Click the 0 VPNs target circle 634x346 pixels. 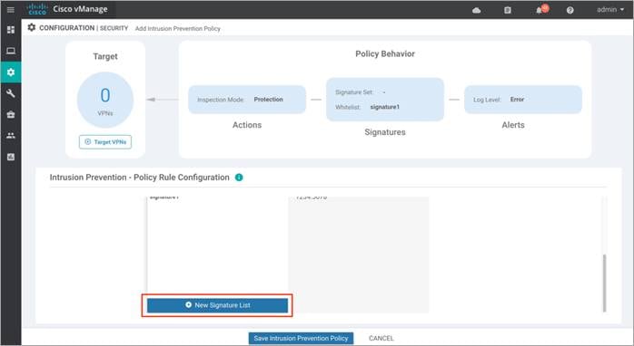[x=105, y=100]
